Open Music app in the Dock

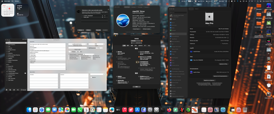click(125, 110)
